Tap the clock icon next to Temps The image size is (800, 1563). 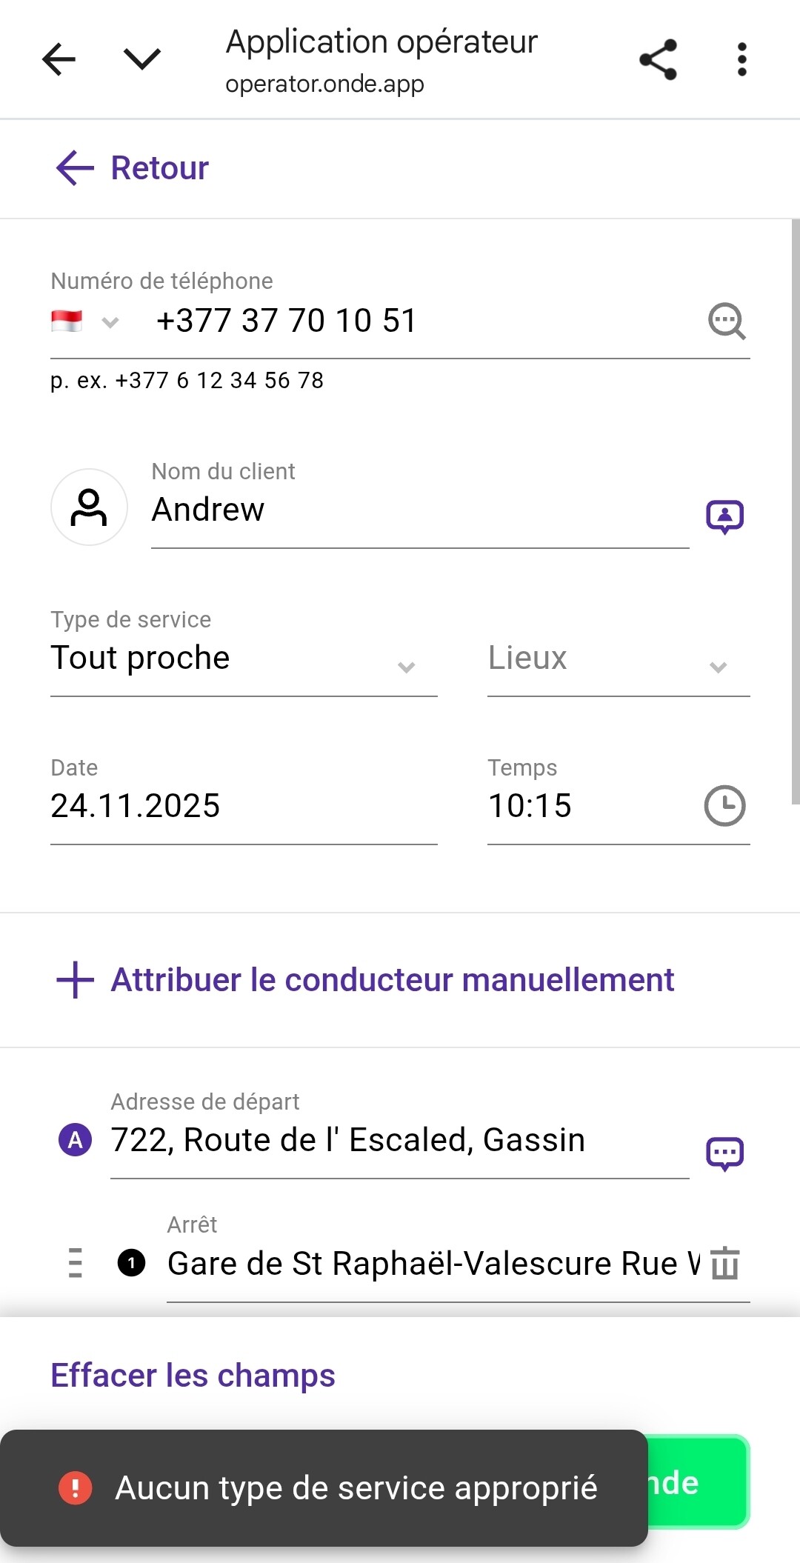724,806
